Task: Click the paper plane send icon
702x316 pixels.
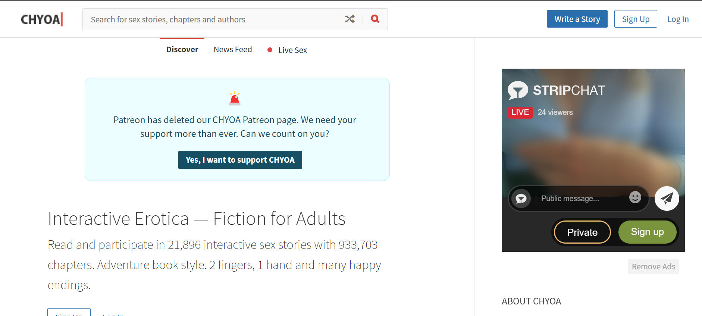Action: click(667, 198)
